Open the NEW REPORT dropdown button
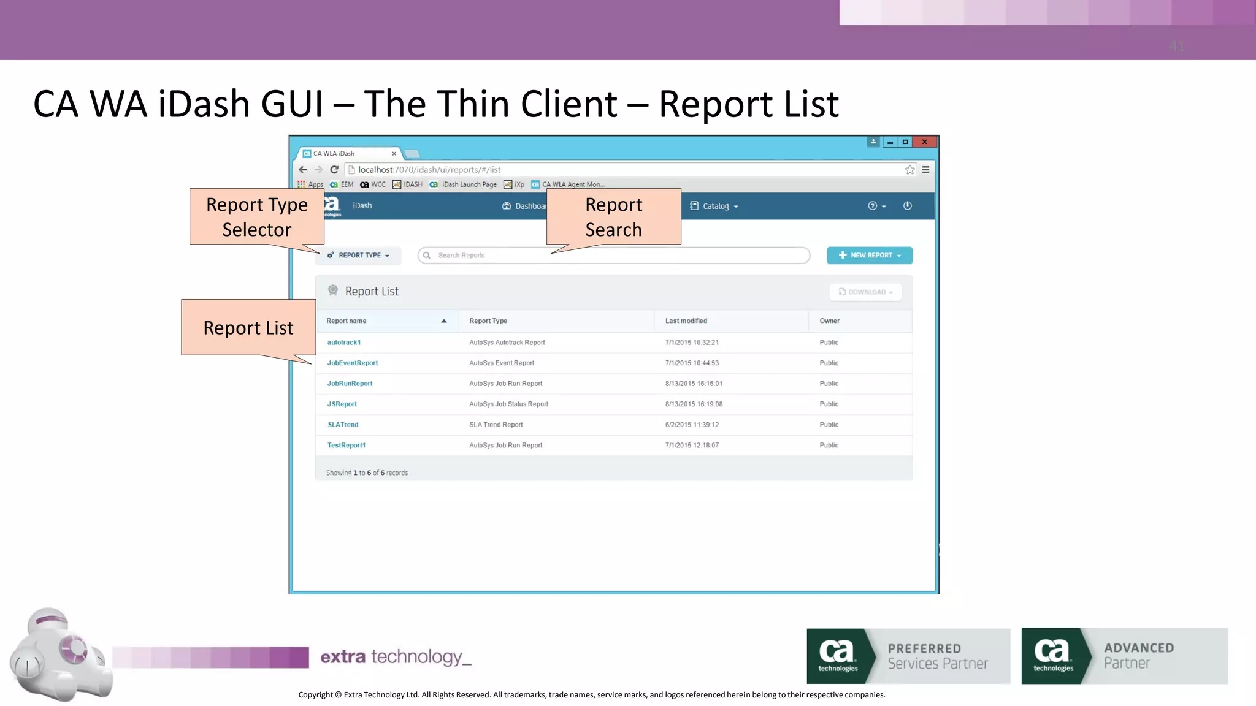The height and width of the screenshot is (706, 1256). (870, 256)
